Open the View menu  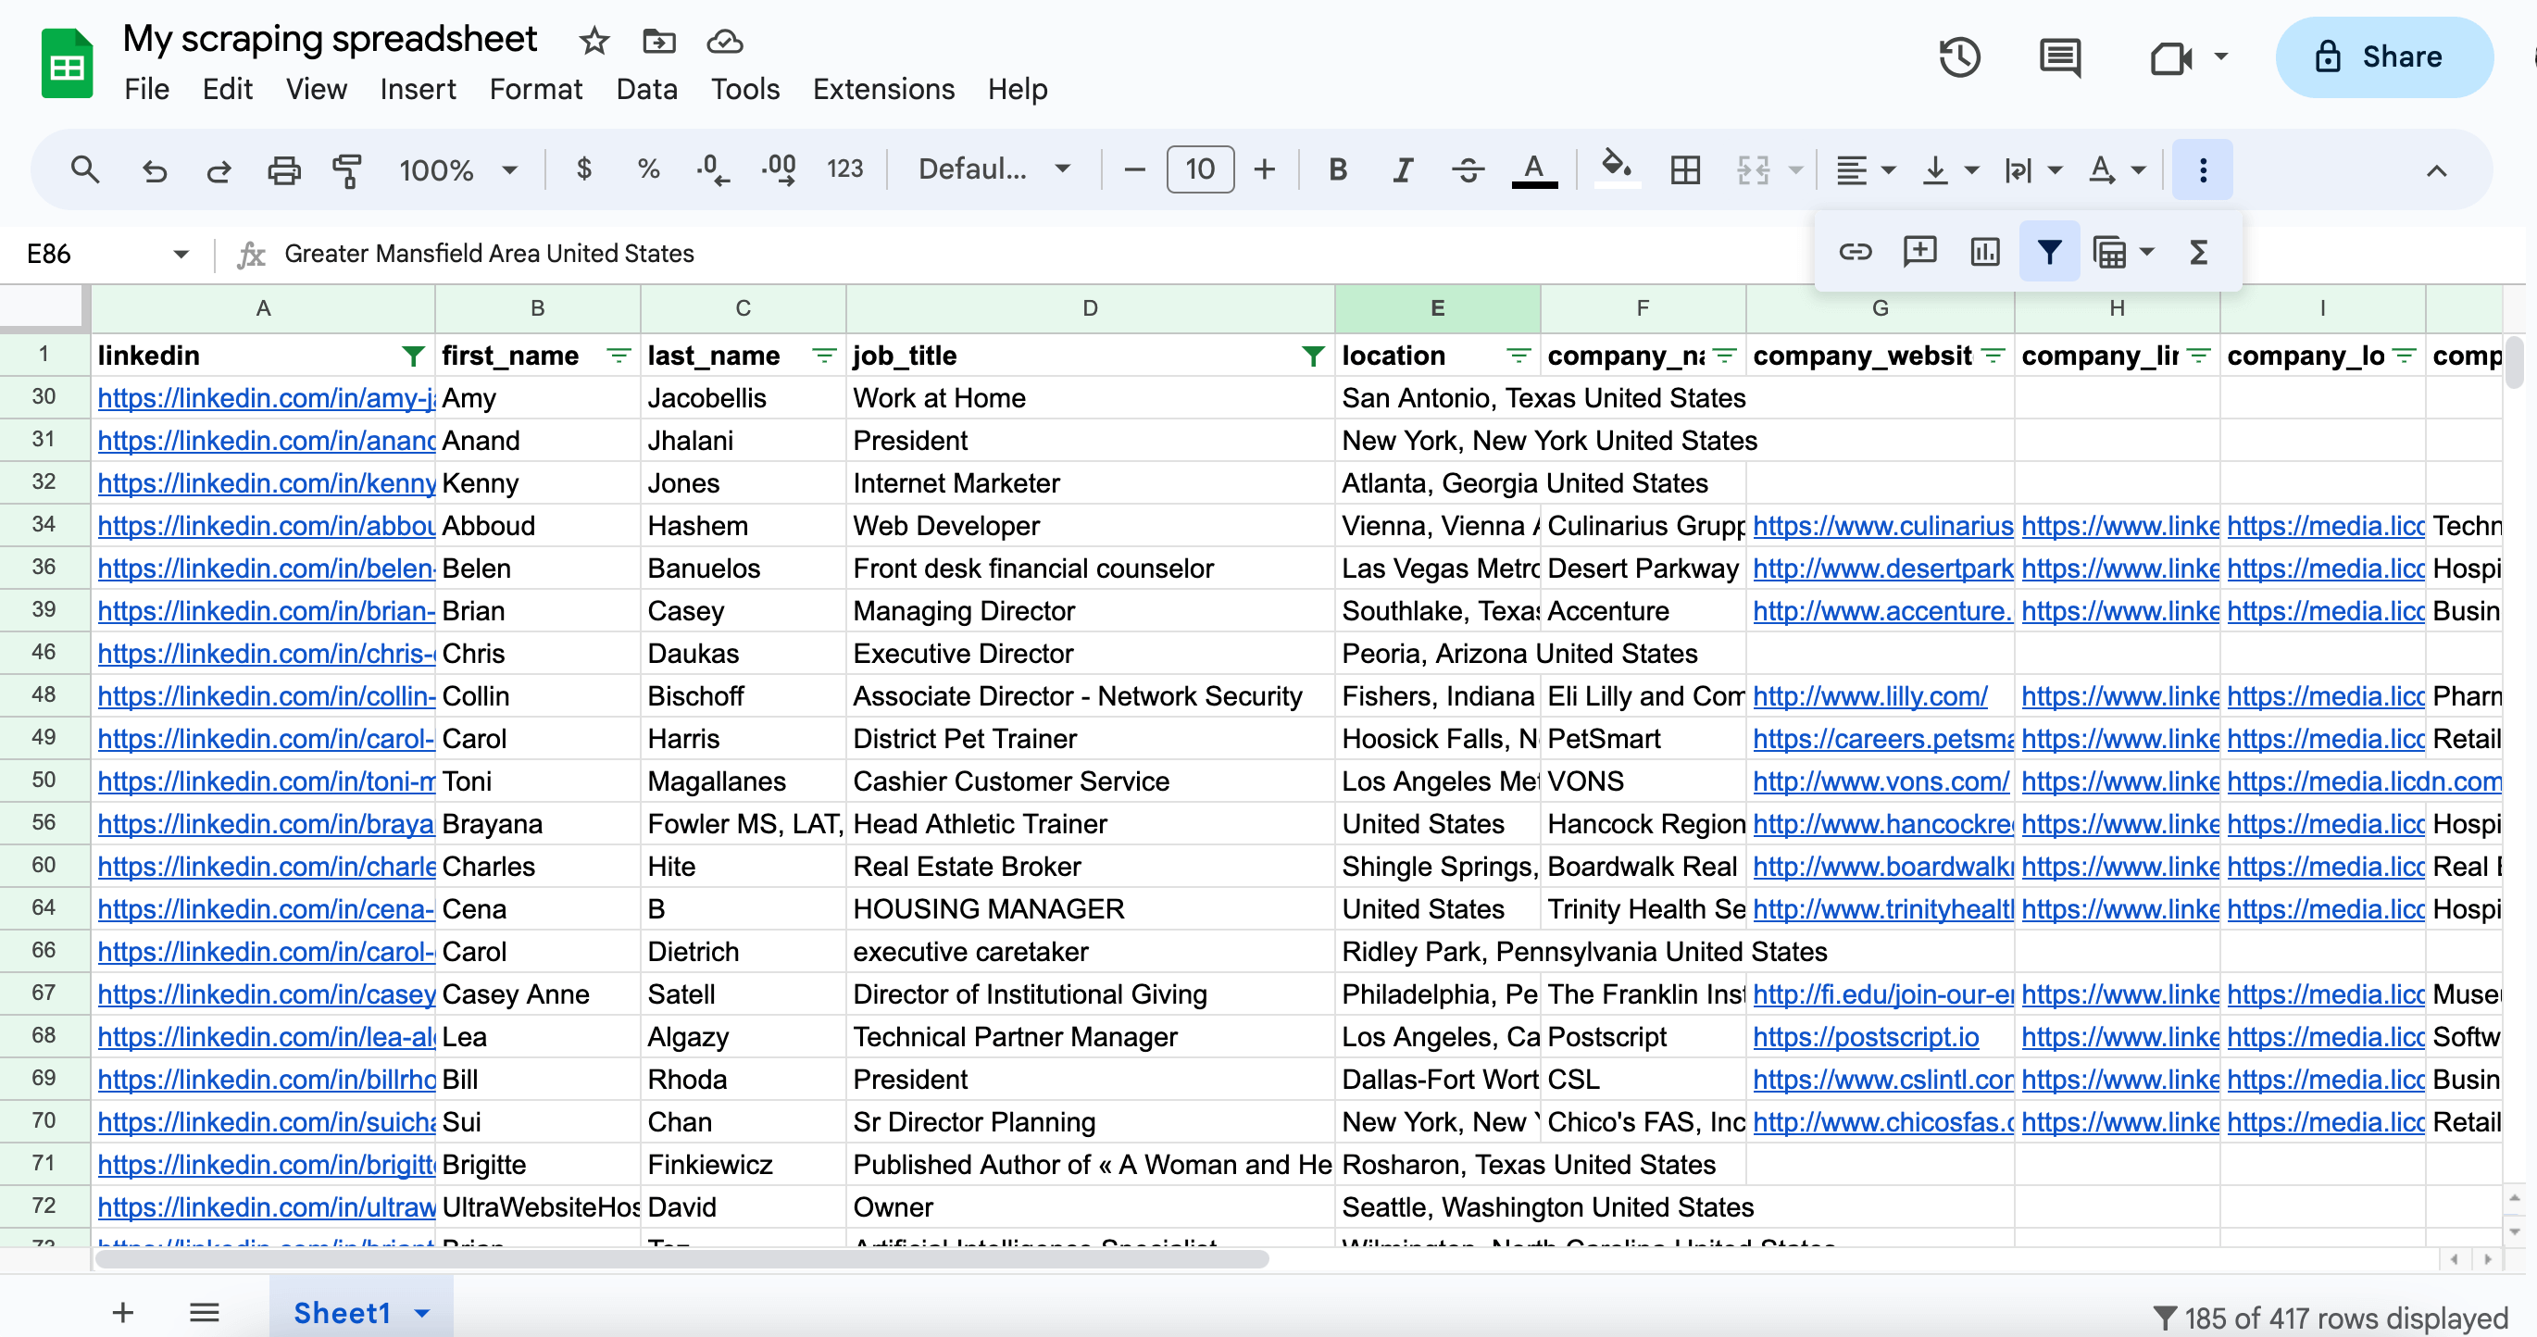tap(316, 89)
